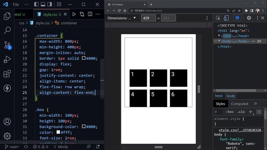Add a new style rule with plus
Viewport: 267px width, 150px height.
click(250, 112)
